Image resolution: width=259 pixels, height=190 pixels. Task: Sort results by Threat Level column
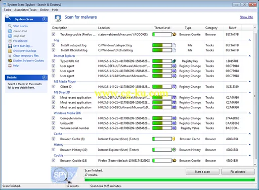[x=162, y=28]
